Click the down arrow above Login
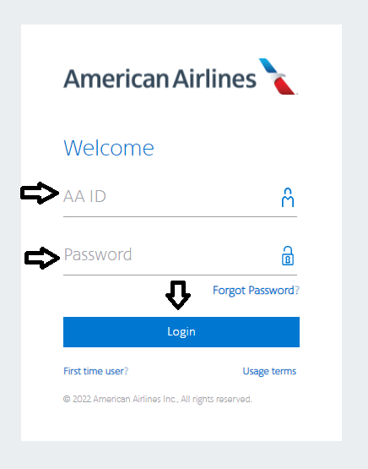The height and width of the screenshot is (469, 368). 178,295
